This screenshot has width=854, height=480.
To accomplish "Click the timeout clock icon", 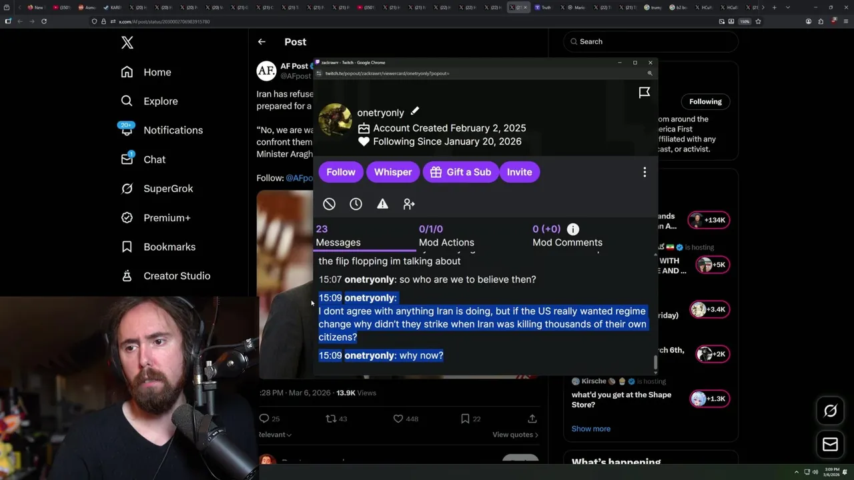I will (x=356, y=204).
